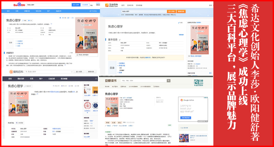Click the 豆瓣读书 logo

coord(111,81)
